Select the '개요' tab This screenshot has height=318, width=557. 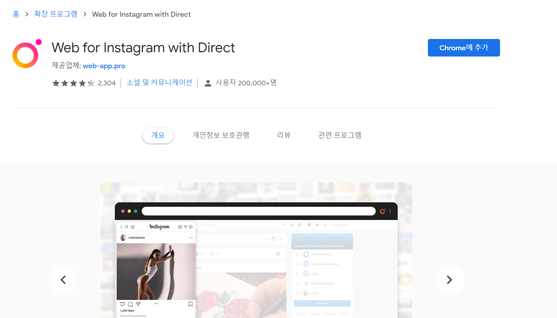[158, 135]
